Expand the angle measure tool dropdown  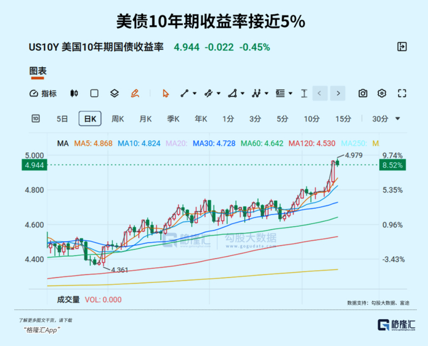point(242,94)
